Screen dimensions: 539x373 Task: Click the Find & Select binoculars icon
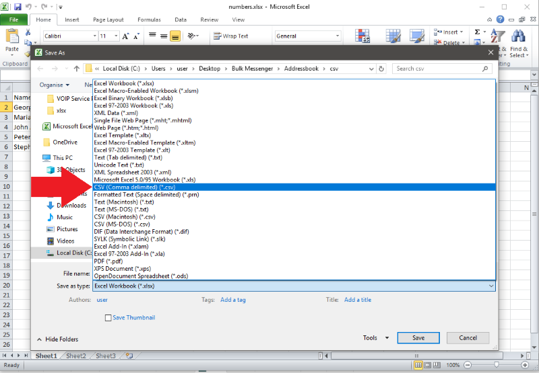[x=518, y=36]
